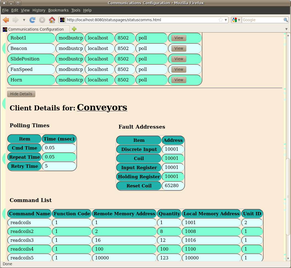Reload the page with the refresh icon
This screenshot has width=291, height=268.
33,20
